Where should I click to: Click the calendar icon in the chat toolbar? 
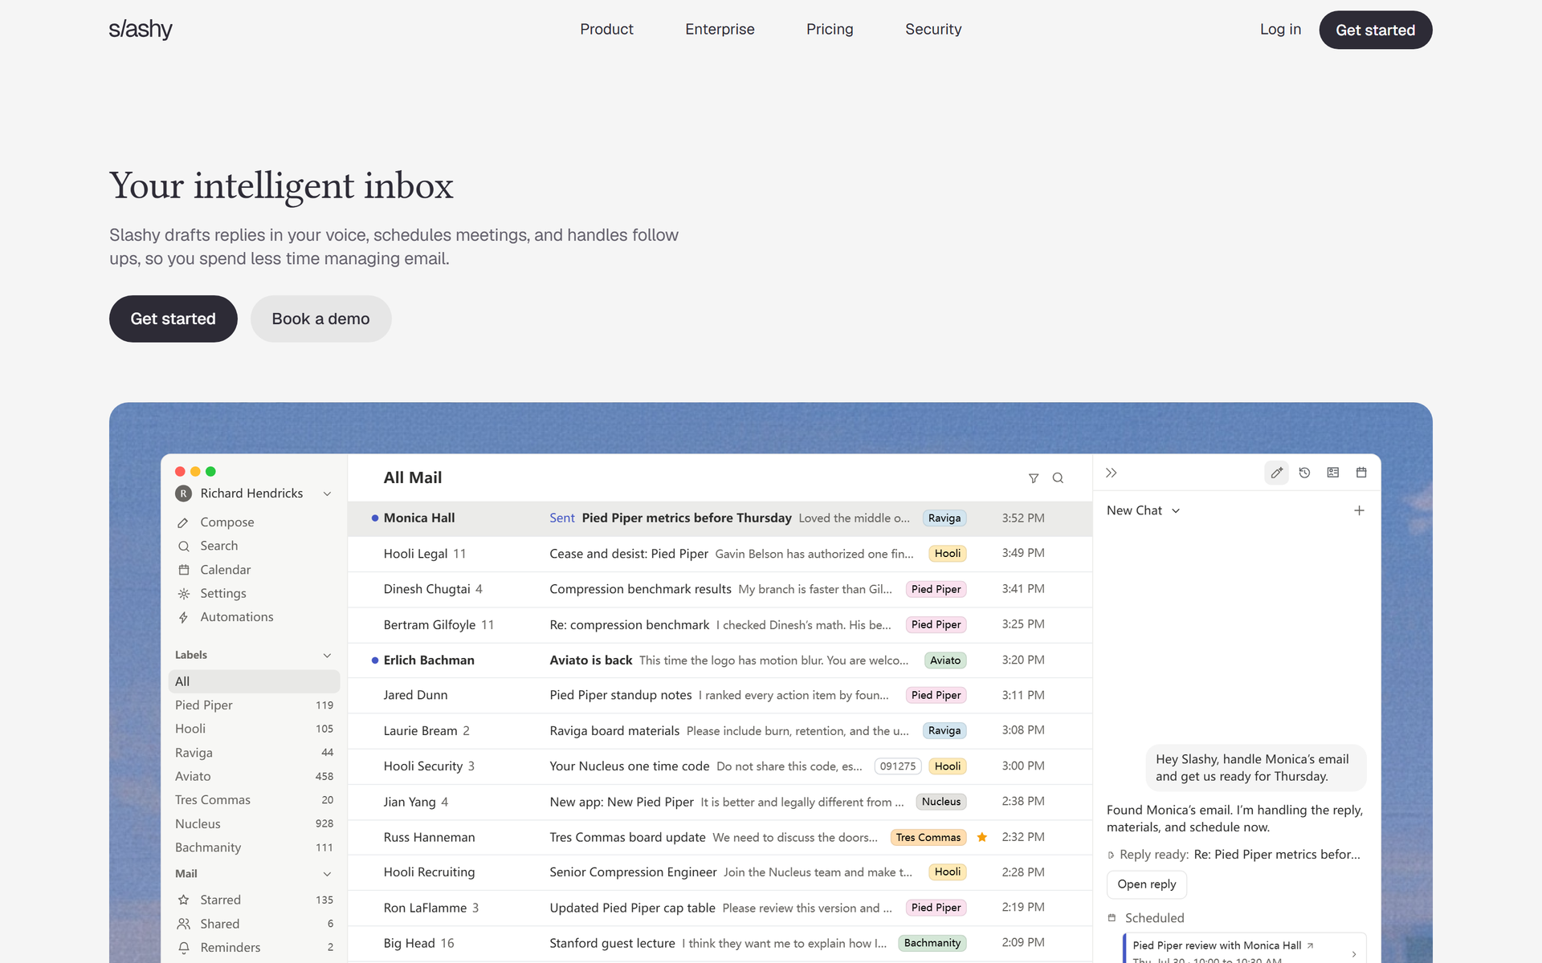1361,473
